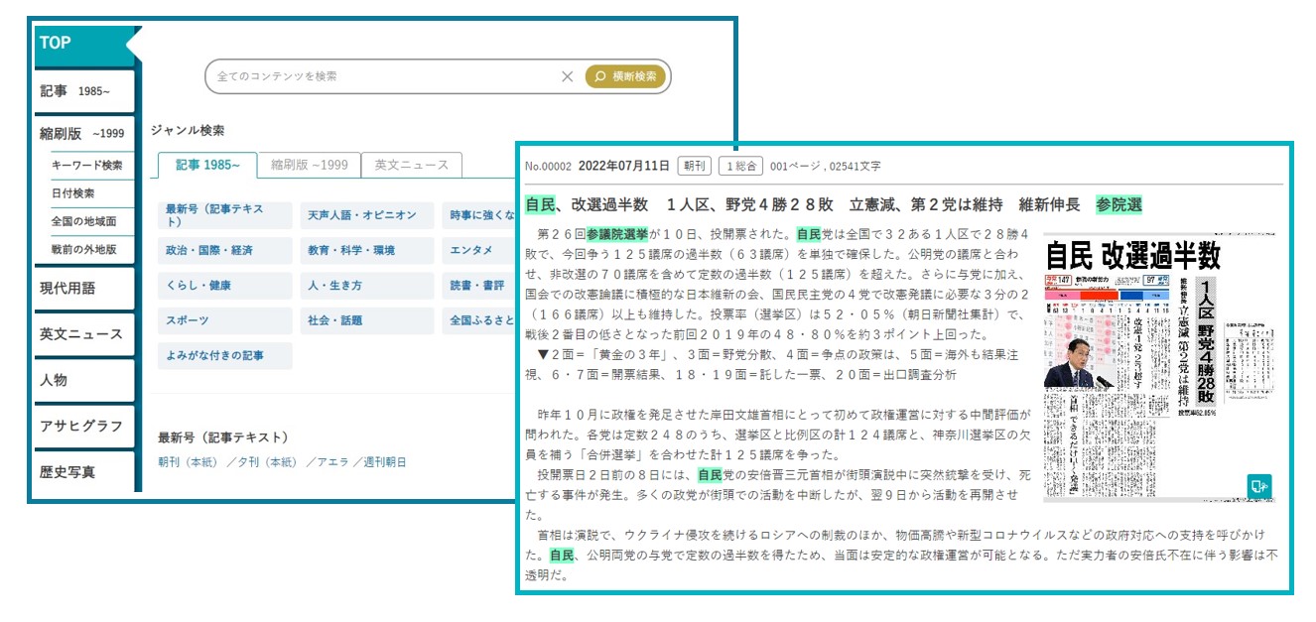This screenshot has width=1316, height=622.
Task: Choose the 最新号（記事テキスト） genre button
Action: point(224,216)
